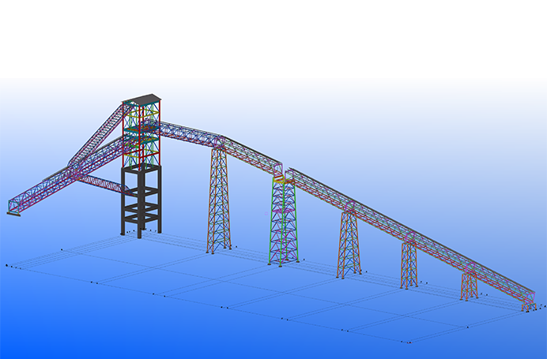Select the grid point at far left corner
The image size is (547, 359).
6,266
